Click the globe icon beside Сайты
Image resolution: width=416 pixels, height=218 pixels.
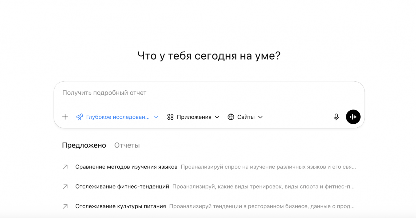tap(230, 117)
